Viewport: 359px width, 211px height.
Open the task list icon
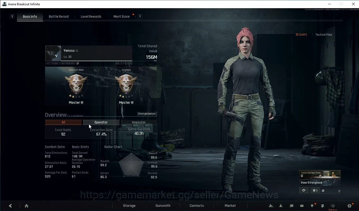coord(333,206)
